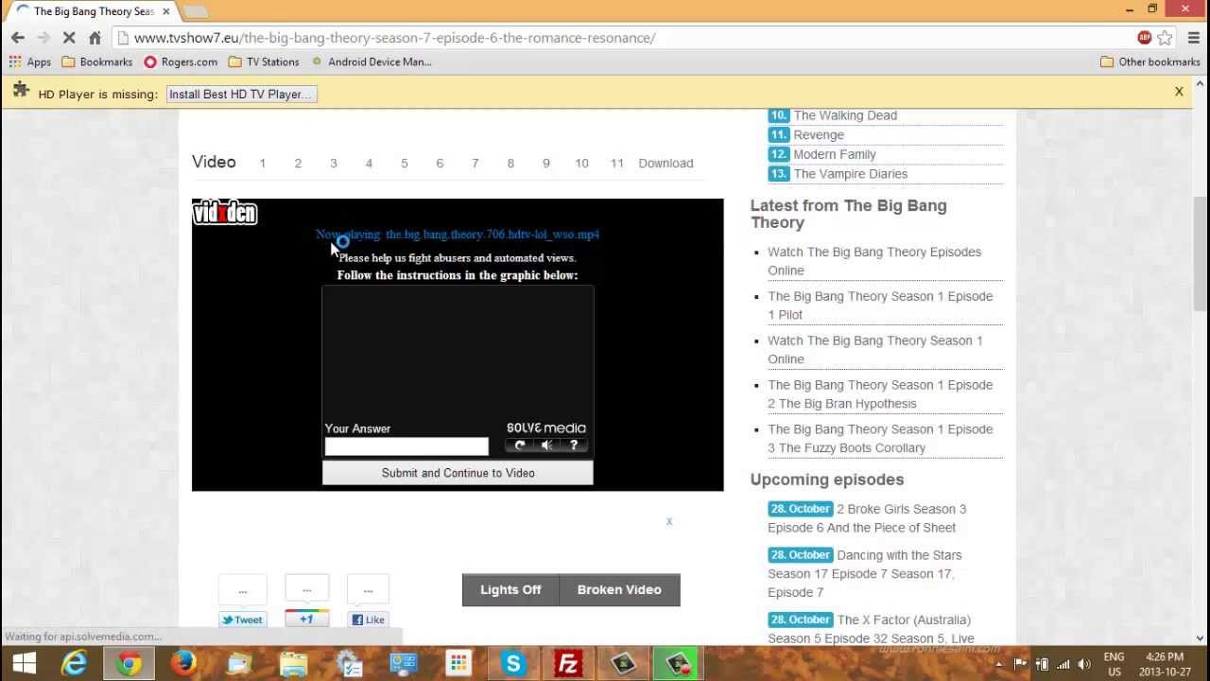The image size is (1210, 681).
Task: Open the Chrome menu icon
Action: [x=1193, y=38]
